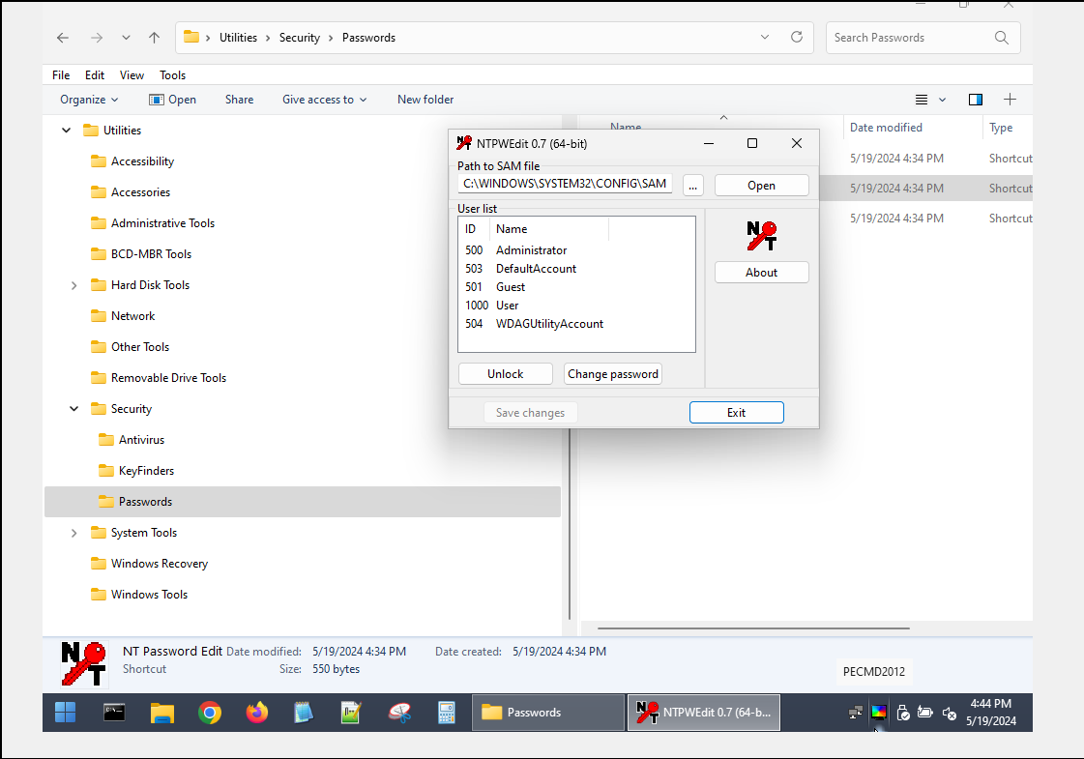Click the NTPWEdit logo in the dialog

(761, 236)
